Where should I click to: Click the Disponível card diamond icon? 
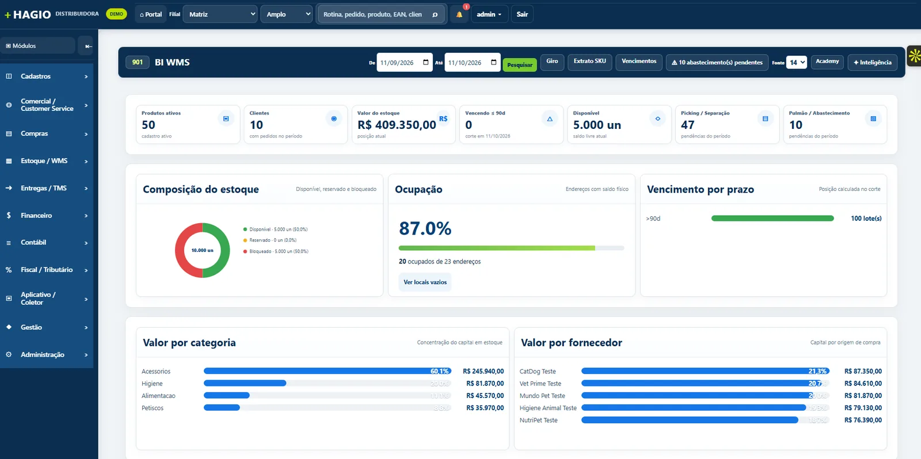click(x=657, y=118)
